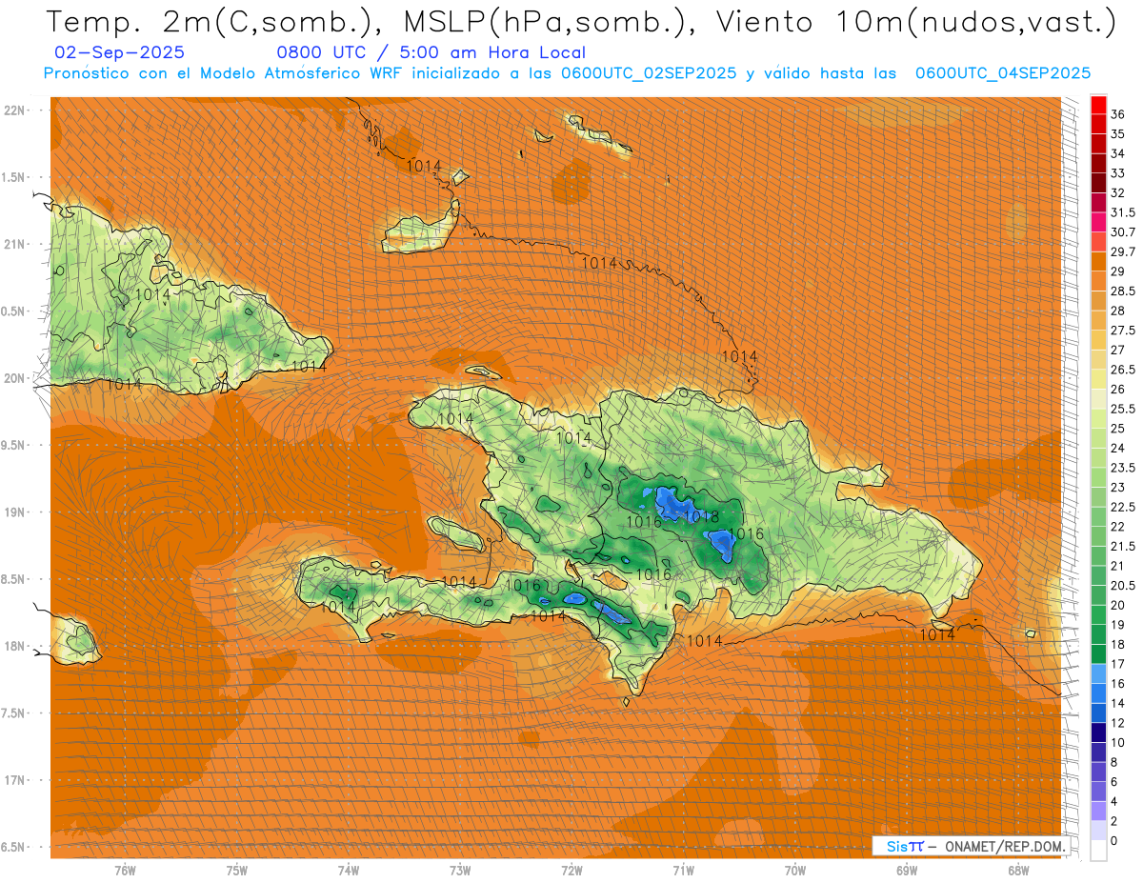Click the legend value 33
This screenshot has width=1143, height=883.
click(x=1118, y=173)
